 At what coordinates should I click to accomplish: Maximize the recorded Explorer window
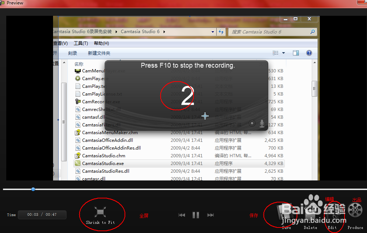point(296,19)
